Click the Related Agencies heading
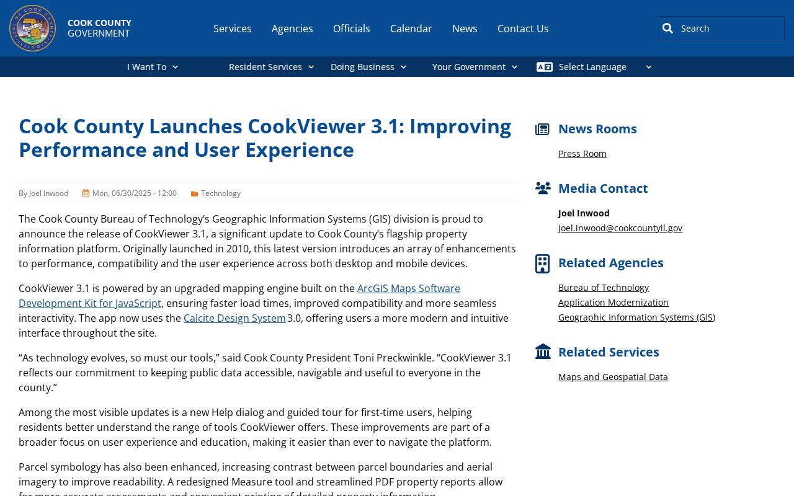This screenshot has height=496, width=794. pyautogui.click(x=611, y=263)
